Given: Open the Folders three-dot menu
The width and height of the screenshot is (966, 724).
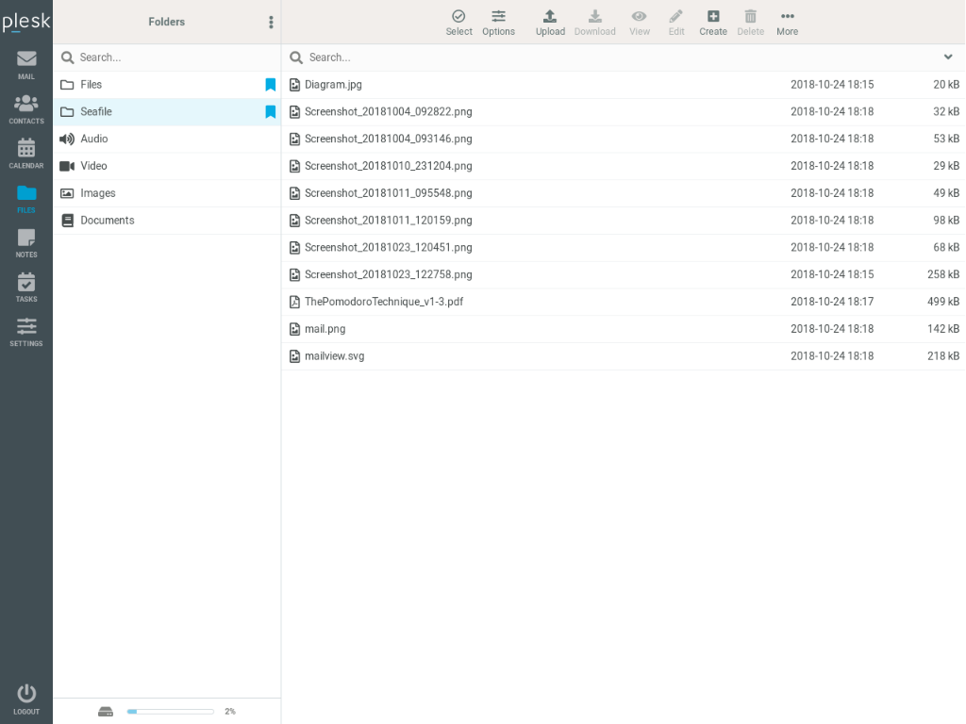Looking at the screenshot, I should click(271, 22).
